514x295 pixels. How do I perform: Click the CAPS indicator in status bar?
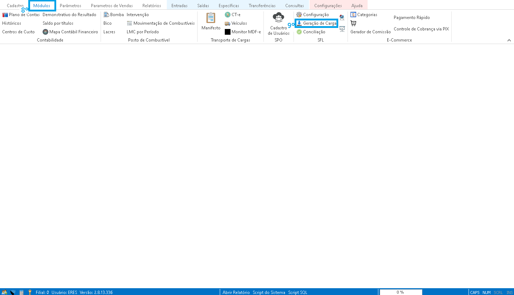[475, 292]
